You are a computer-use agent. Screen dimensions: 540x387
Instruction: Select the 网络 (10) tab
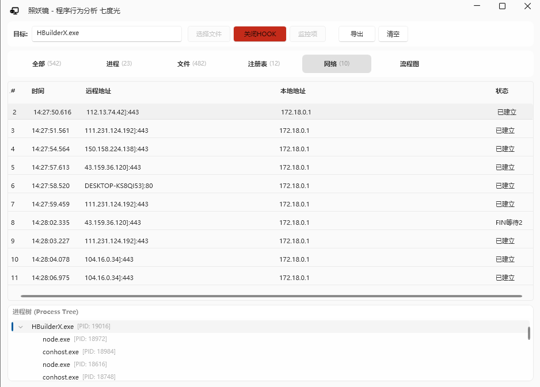pos(336,64)
